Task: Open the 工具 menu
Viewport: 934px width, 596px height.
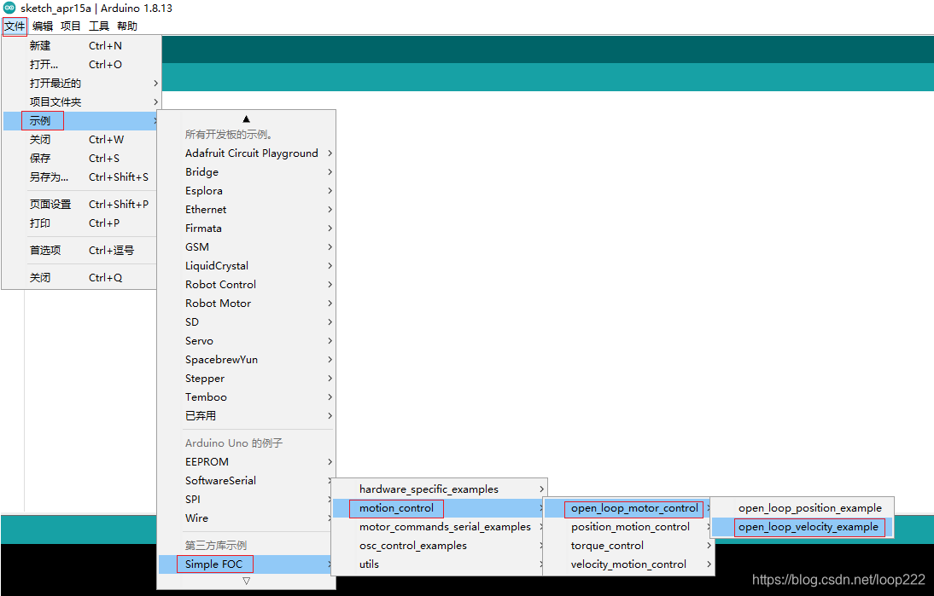Action: [99, 26]
